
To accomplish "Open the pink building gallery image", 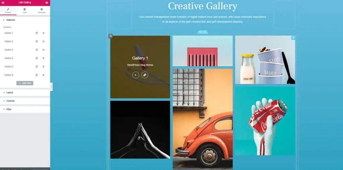I will coord(203,51).
